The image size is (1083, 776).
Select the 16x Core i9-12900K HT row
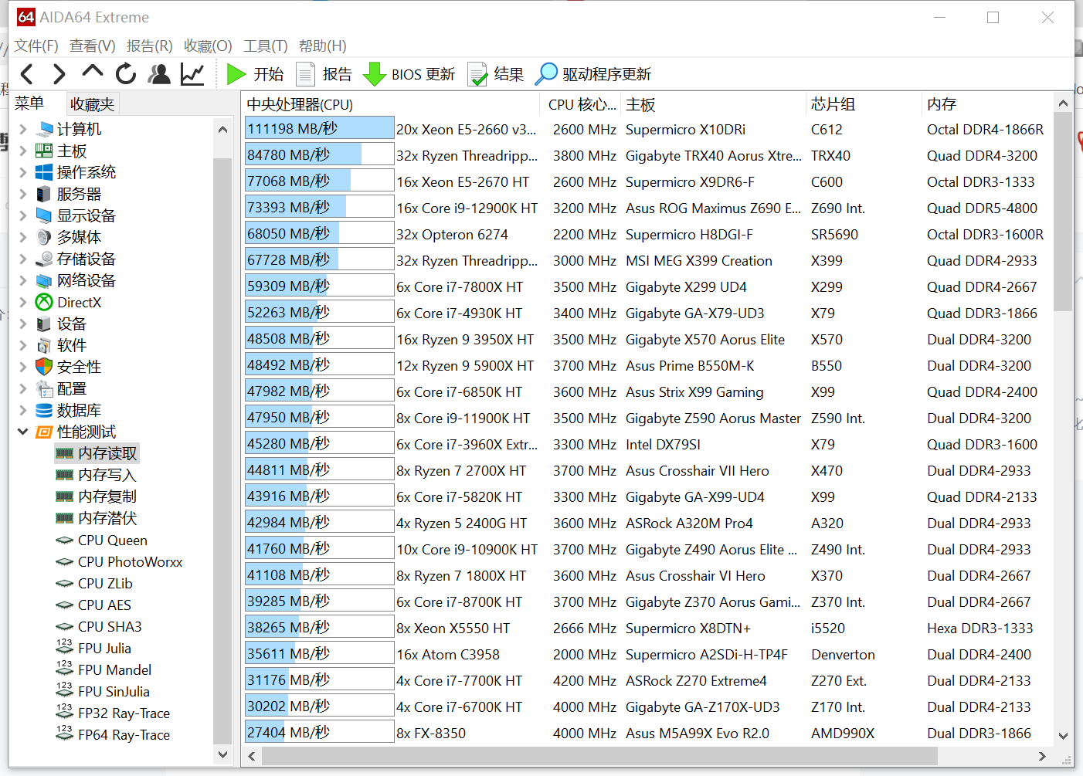tap(647, 208)
